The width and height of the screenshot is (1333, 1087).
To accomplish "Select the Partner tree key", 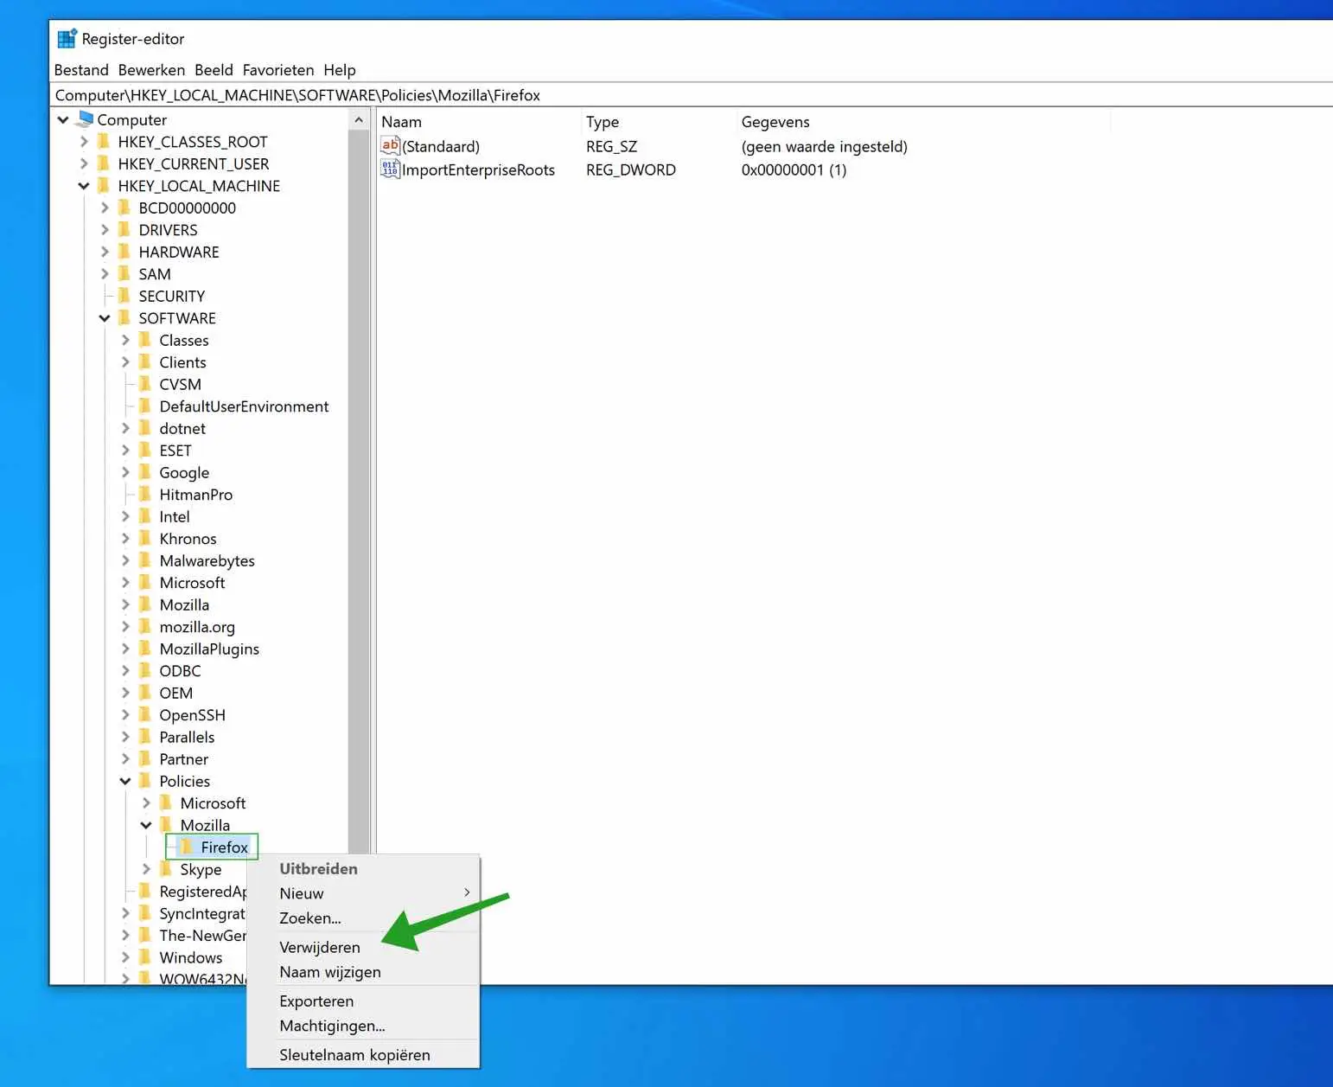I will [183, 758].
